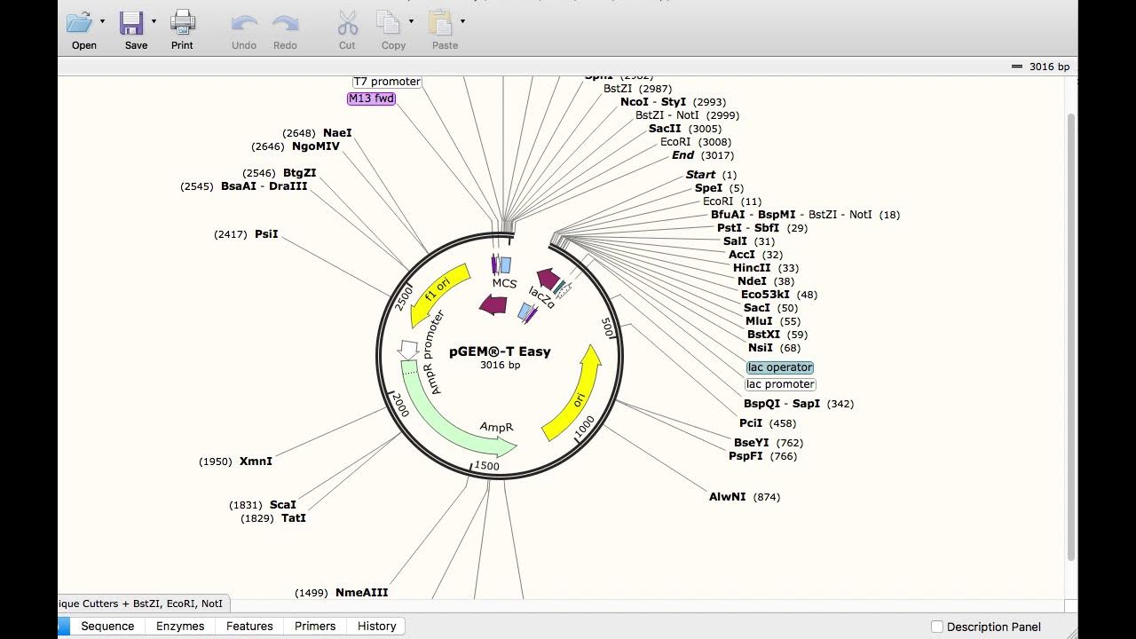Click the Copy icon

point(388,23)
